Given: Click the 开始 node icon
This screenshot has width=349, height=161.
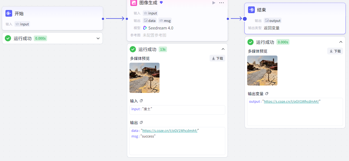Looking at the screenshot, I should [9, 13].
